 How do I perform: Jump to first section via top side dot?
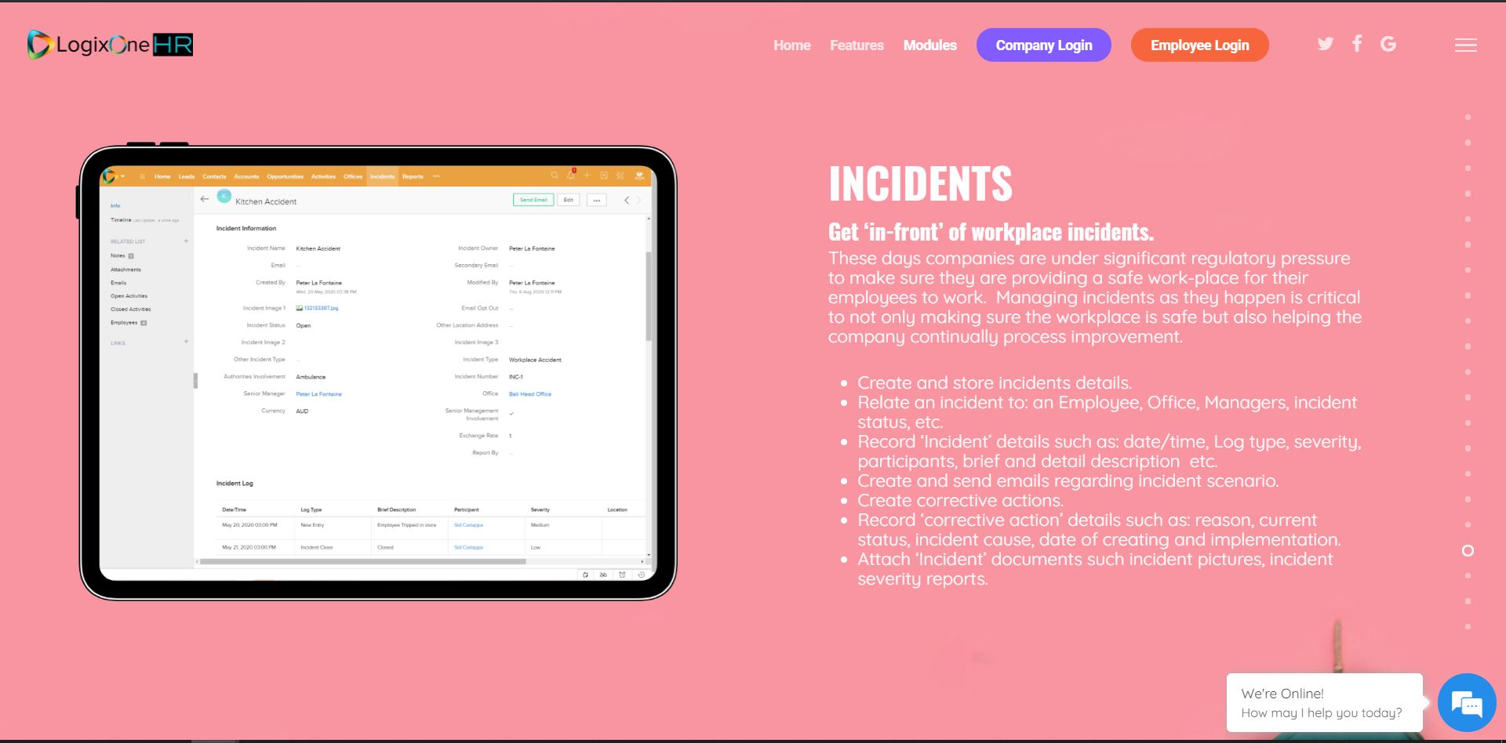(x=1468, y=118)
